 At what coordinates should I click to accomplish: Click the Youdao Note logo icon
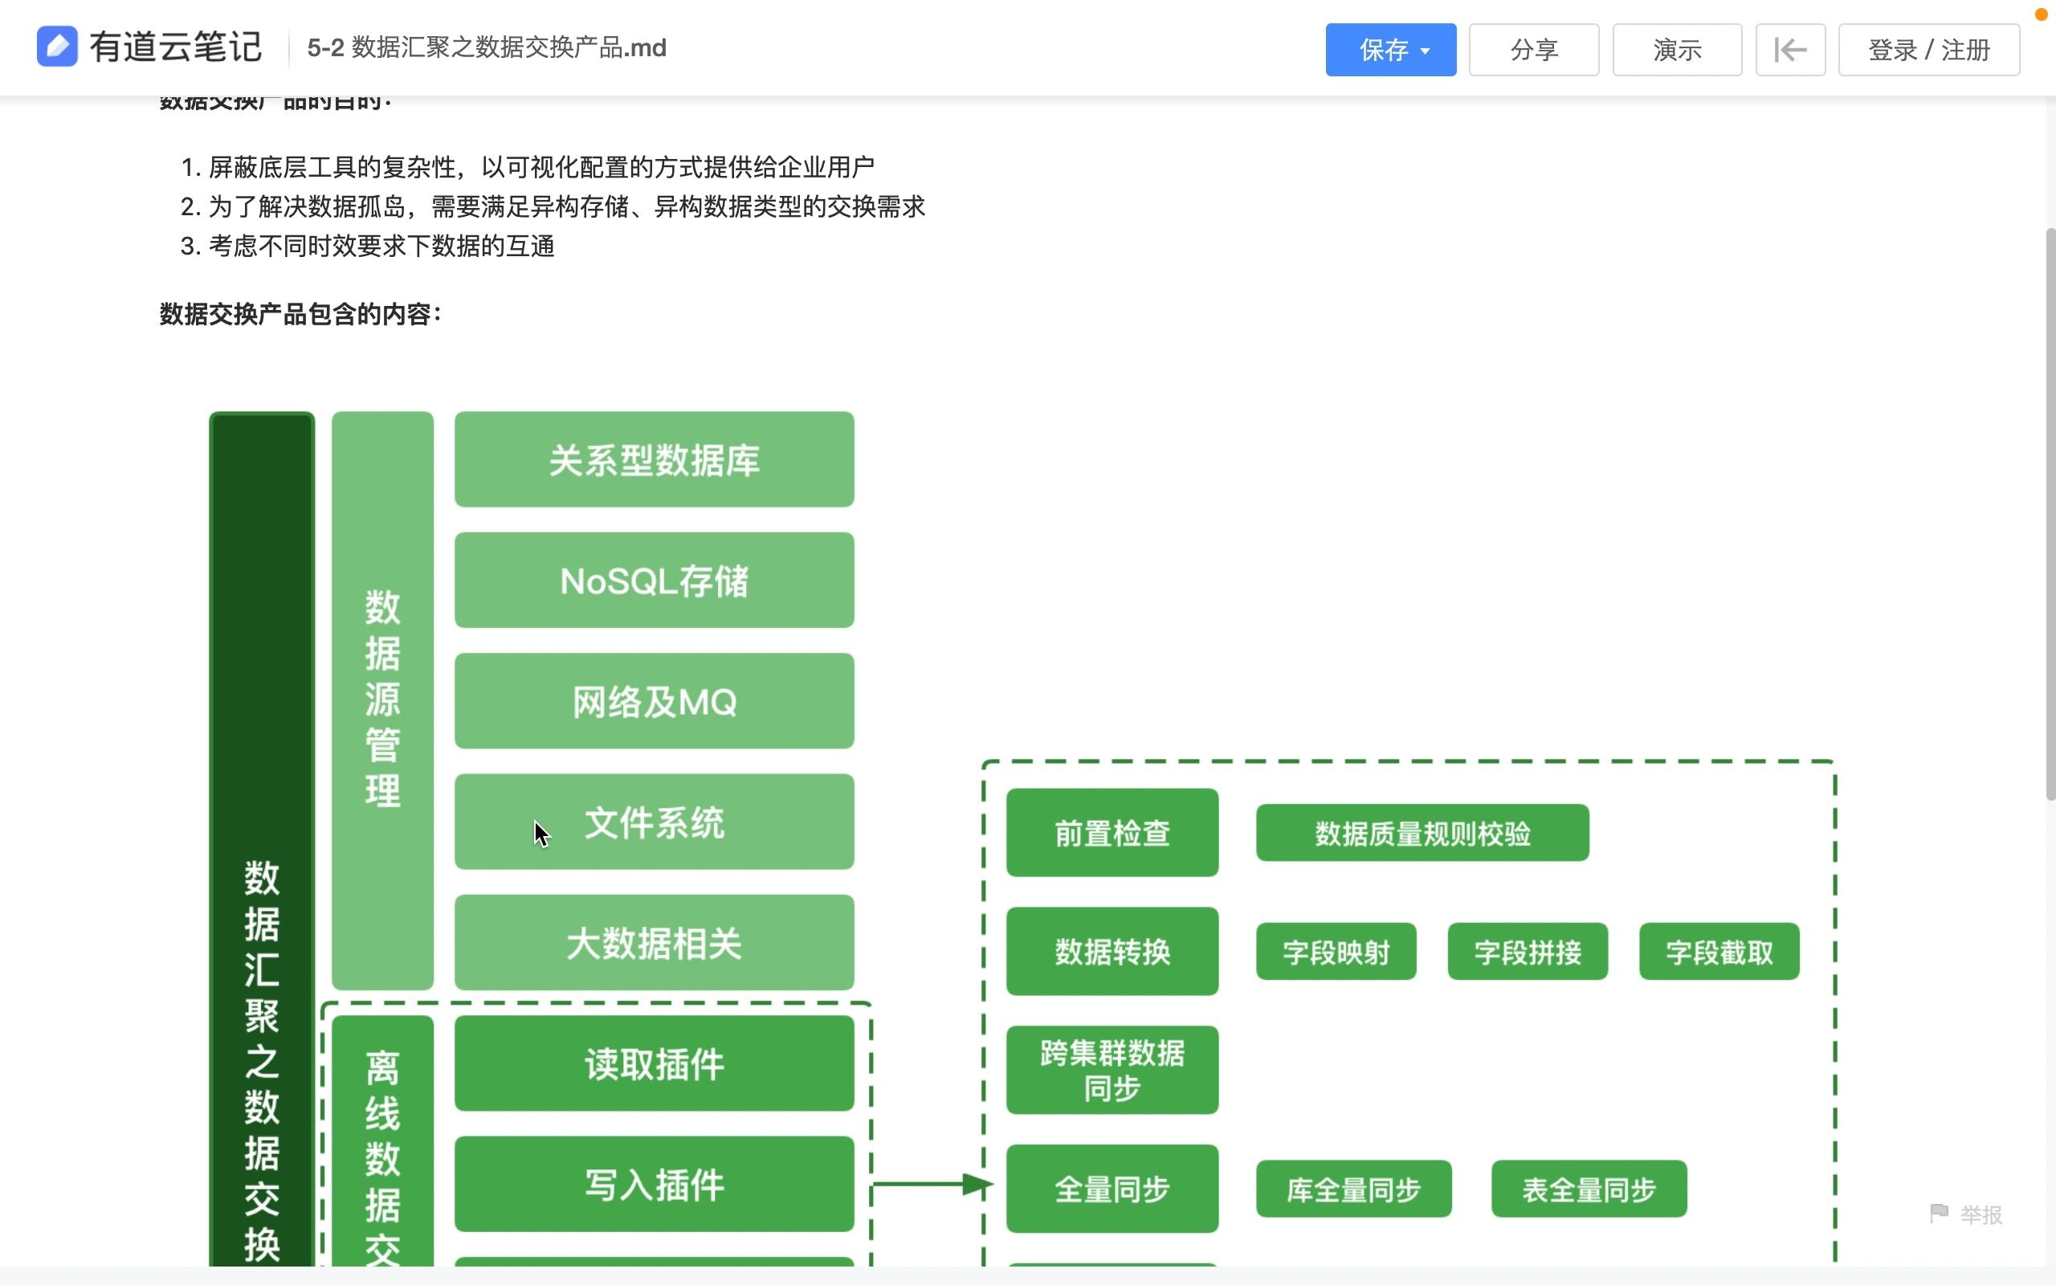point(57,47)
